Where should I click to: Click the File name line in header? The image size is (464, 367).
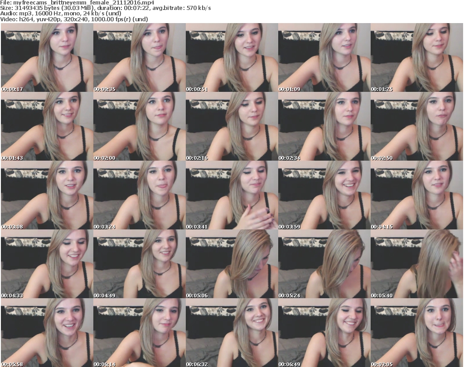77,3
